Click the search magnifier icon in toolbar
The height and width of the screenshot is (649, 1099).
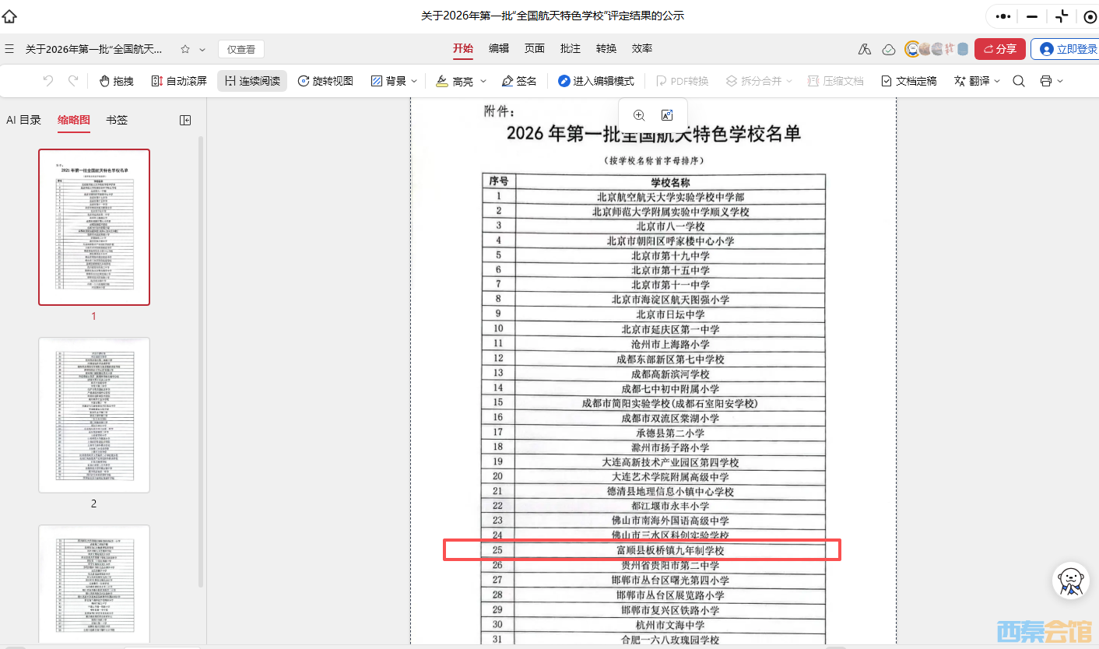pyautogui.click(x=1019, y=81)
